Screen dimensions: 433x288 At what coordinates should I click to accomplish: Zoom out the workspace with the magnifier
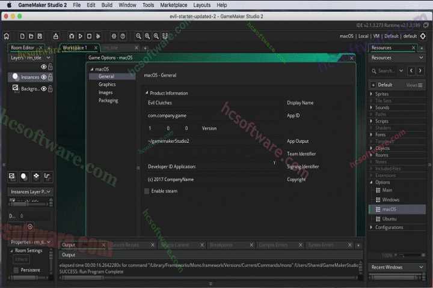pyautogui.click(x=139, y=36)
